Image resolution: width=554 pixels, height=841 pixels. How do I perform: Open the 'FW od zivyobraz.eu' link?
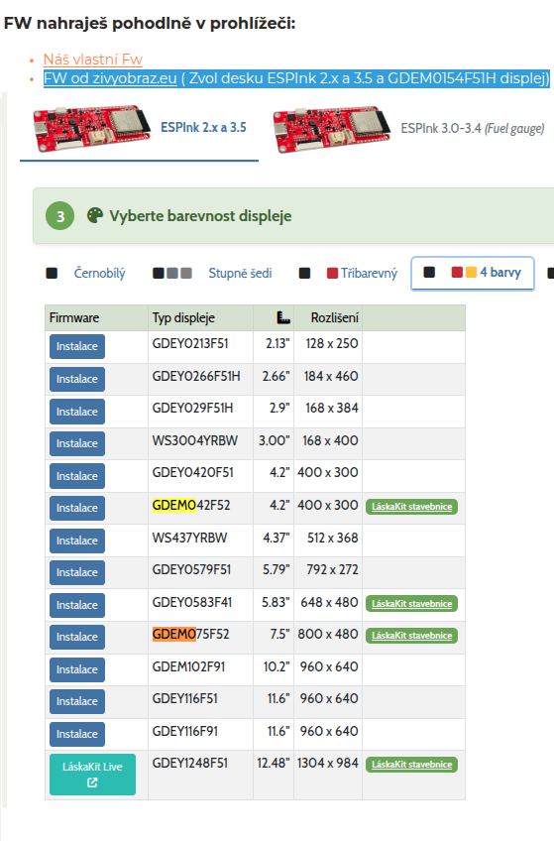pos(110,78)
